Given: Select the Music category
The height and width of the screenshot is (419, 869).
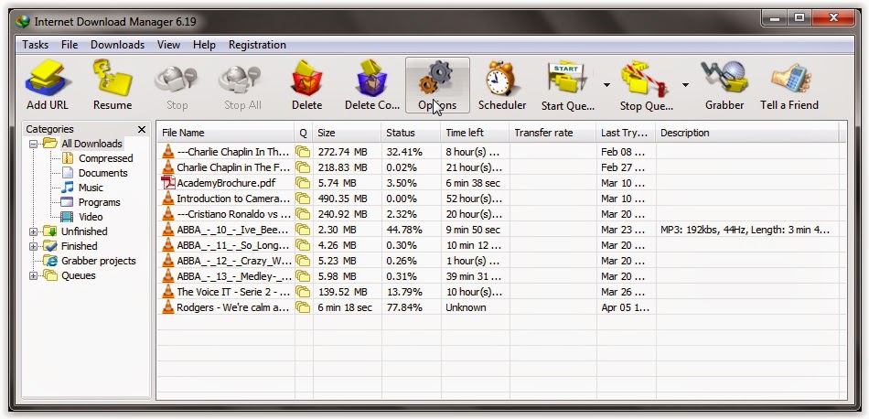Looking at the screenshot, I should point(91,188).
